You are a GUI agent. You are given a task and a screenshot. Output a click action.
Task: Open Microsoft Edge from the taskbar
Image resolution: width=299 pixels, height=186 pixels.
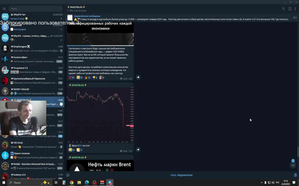(87, 183)
